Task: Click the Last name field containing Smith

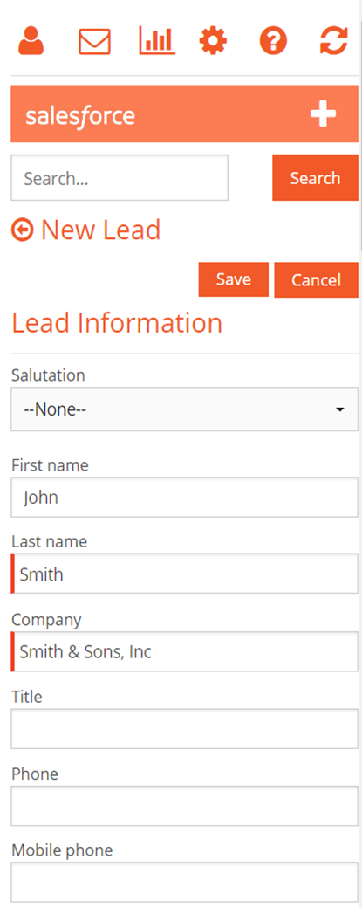Action: 184,574
